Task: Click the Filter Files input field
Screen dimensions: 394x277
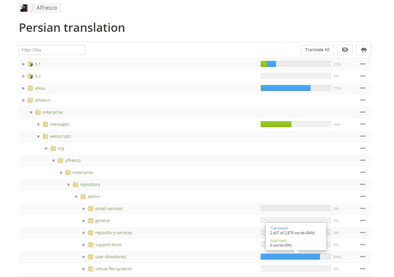Action: coord(52,50)
